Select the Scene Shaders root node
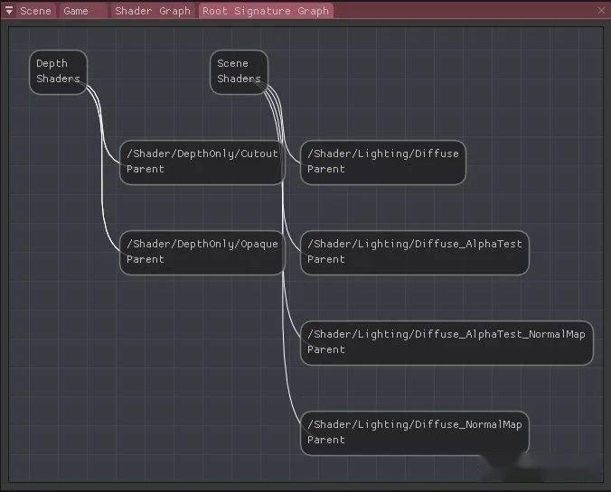611x492 pixels. tap(239, 71)
